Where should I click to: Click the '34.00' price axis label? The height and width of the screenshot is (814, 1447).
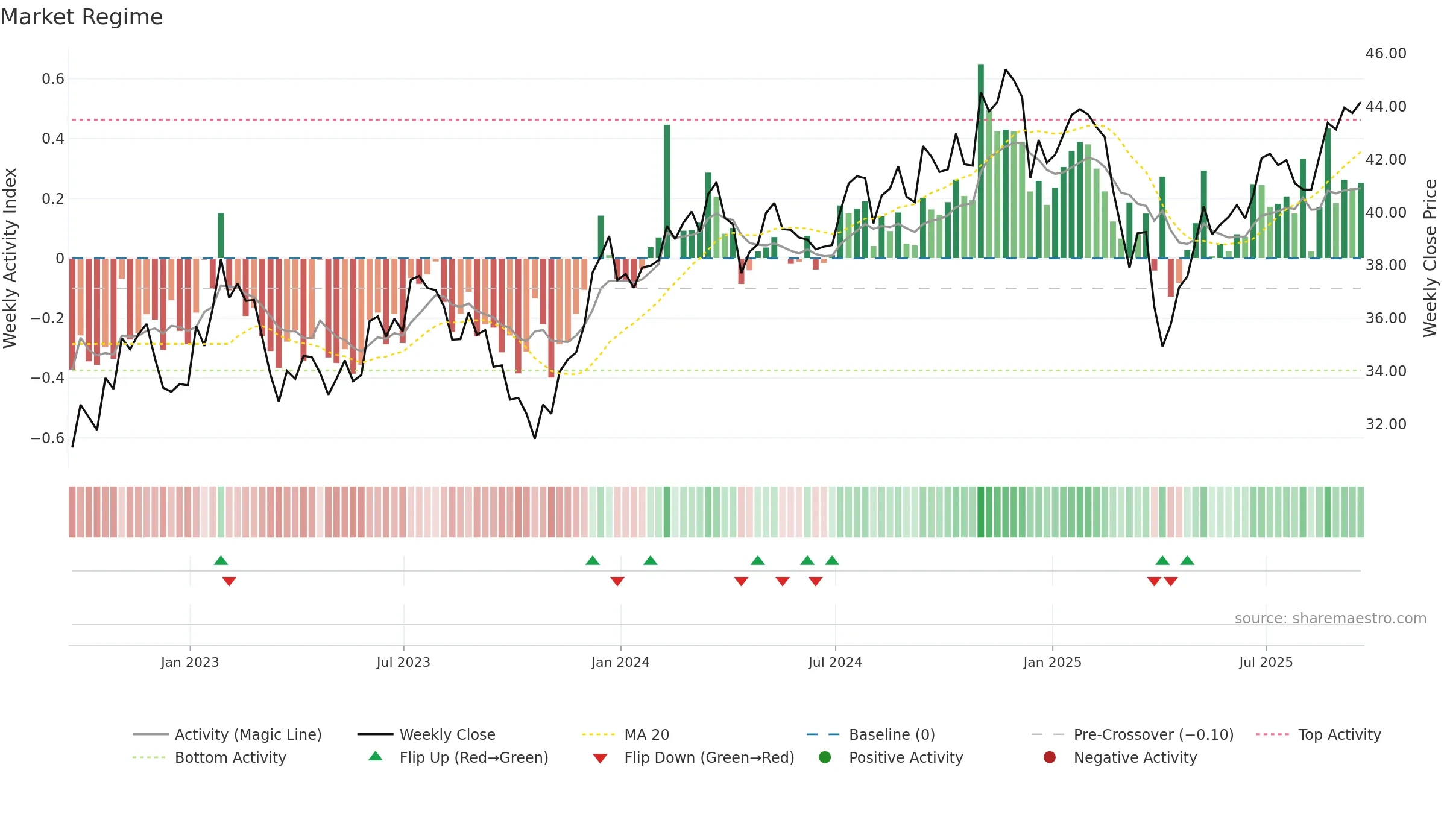click(x=1386, y=371)
